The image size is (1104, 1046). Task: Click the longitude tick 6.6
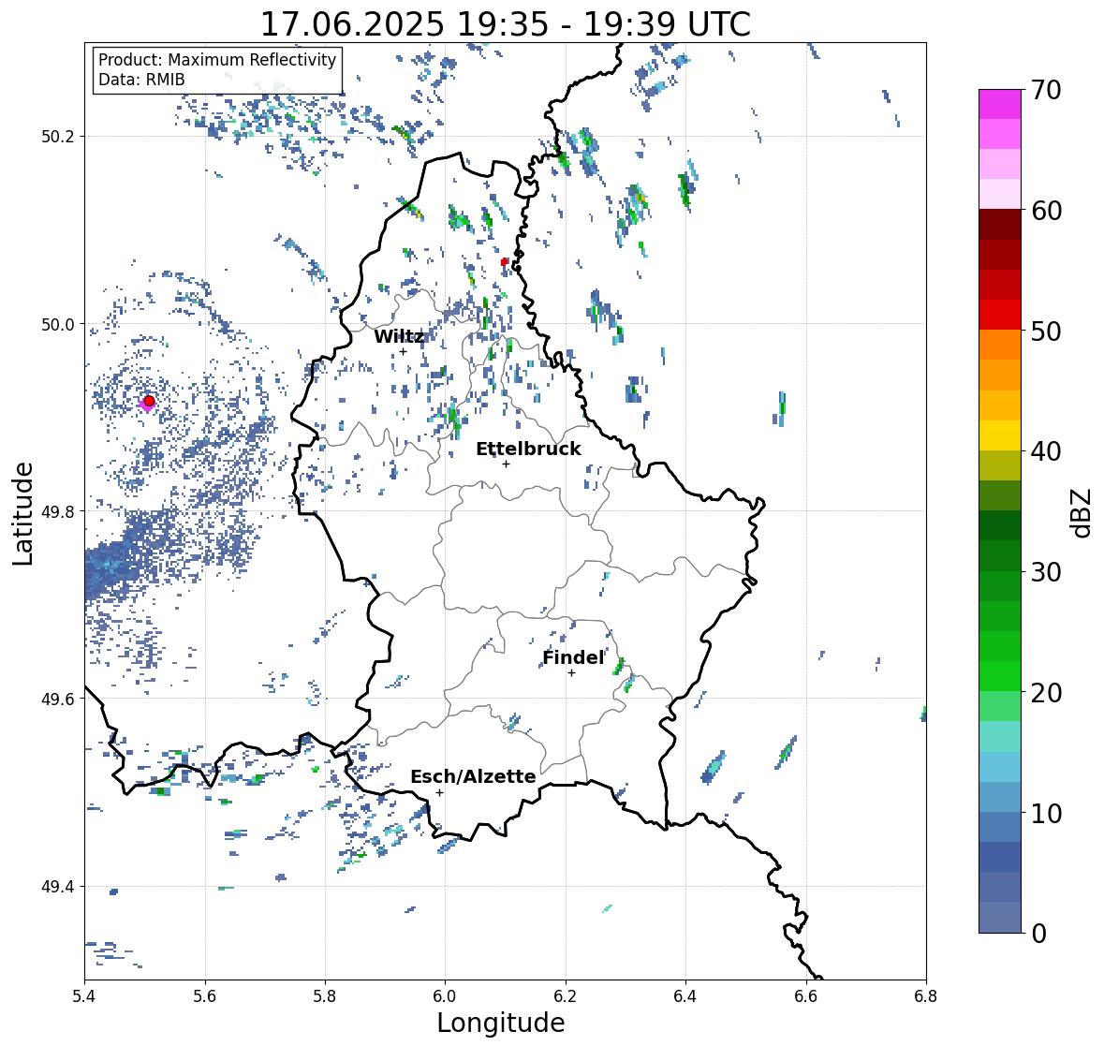805,996
